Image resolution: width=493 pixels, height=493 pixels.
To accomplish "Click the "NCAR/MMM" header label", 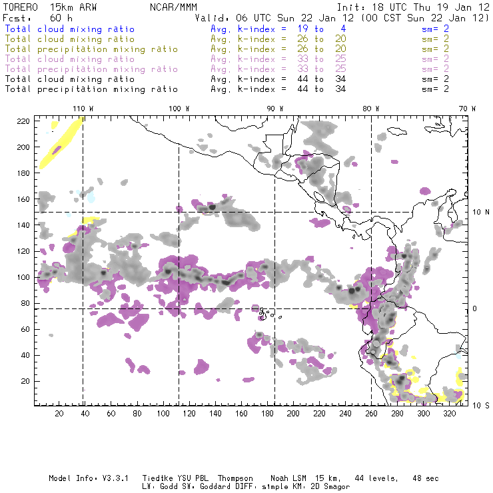I will (173, 7).
